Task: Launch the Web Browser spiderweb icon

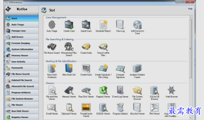Action: tap(171, 90)
